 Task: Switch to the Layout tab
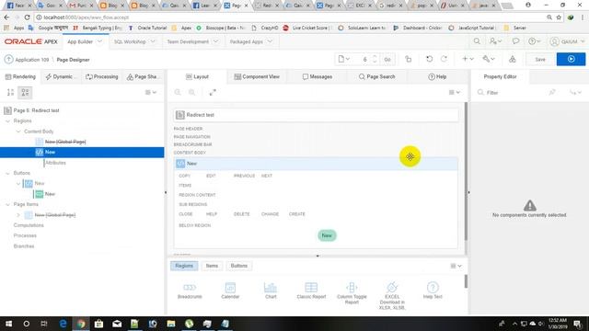coord(197,76)
